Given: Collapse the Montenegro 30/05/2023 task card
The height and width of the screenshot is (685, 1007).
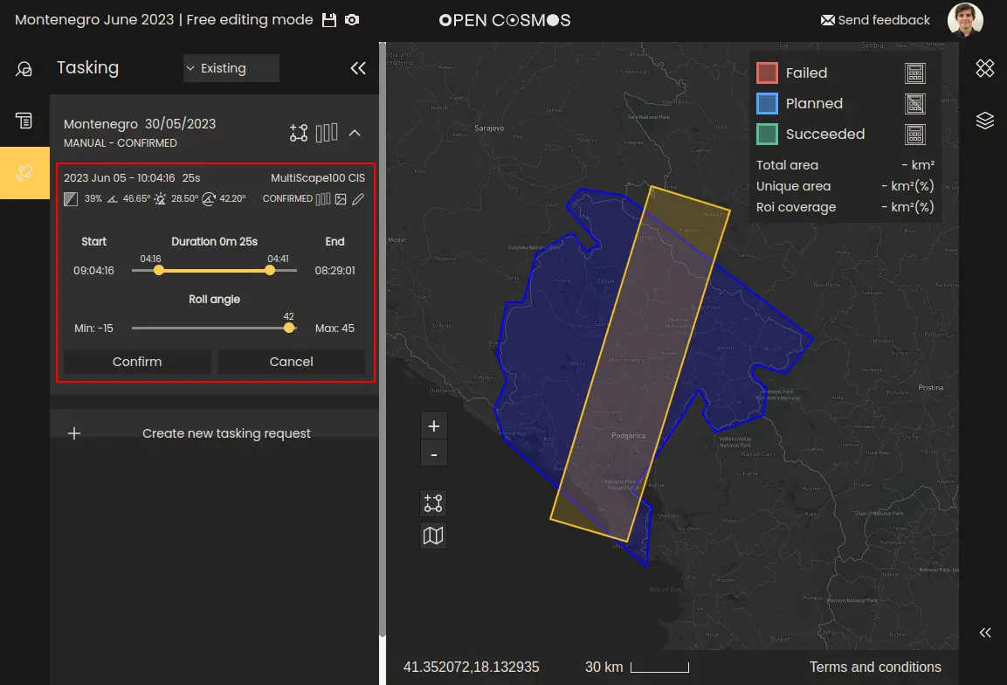Looking at the screenshot, I should (x=355, y=132).
